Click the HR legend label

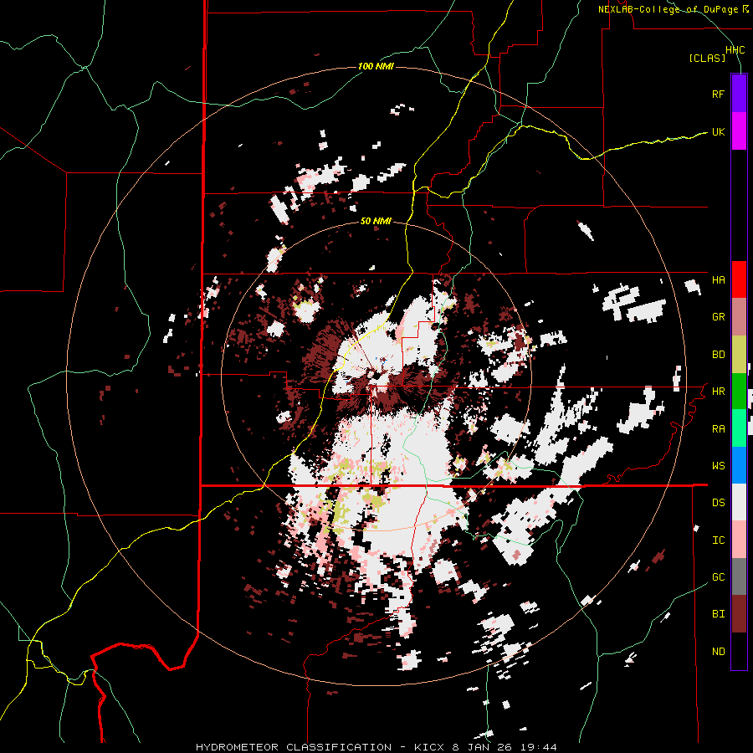pos(718,392)
